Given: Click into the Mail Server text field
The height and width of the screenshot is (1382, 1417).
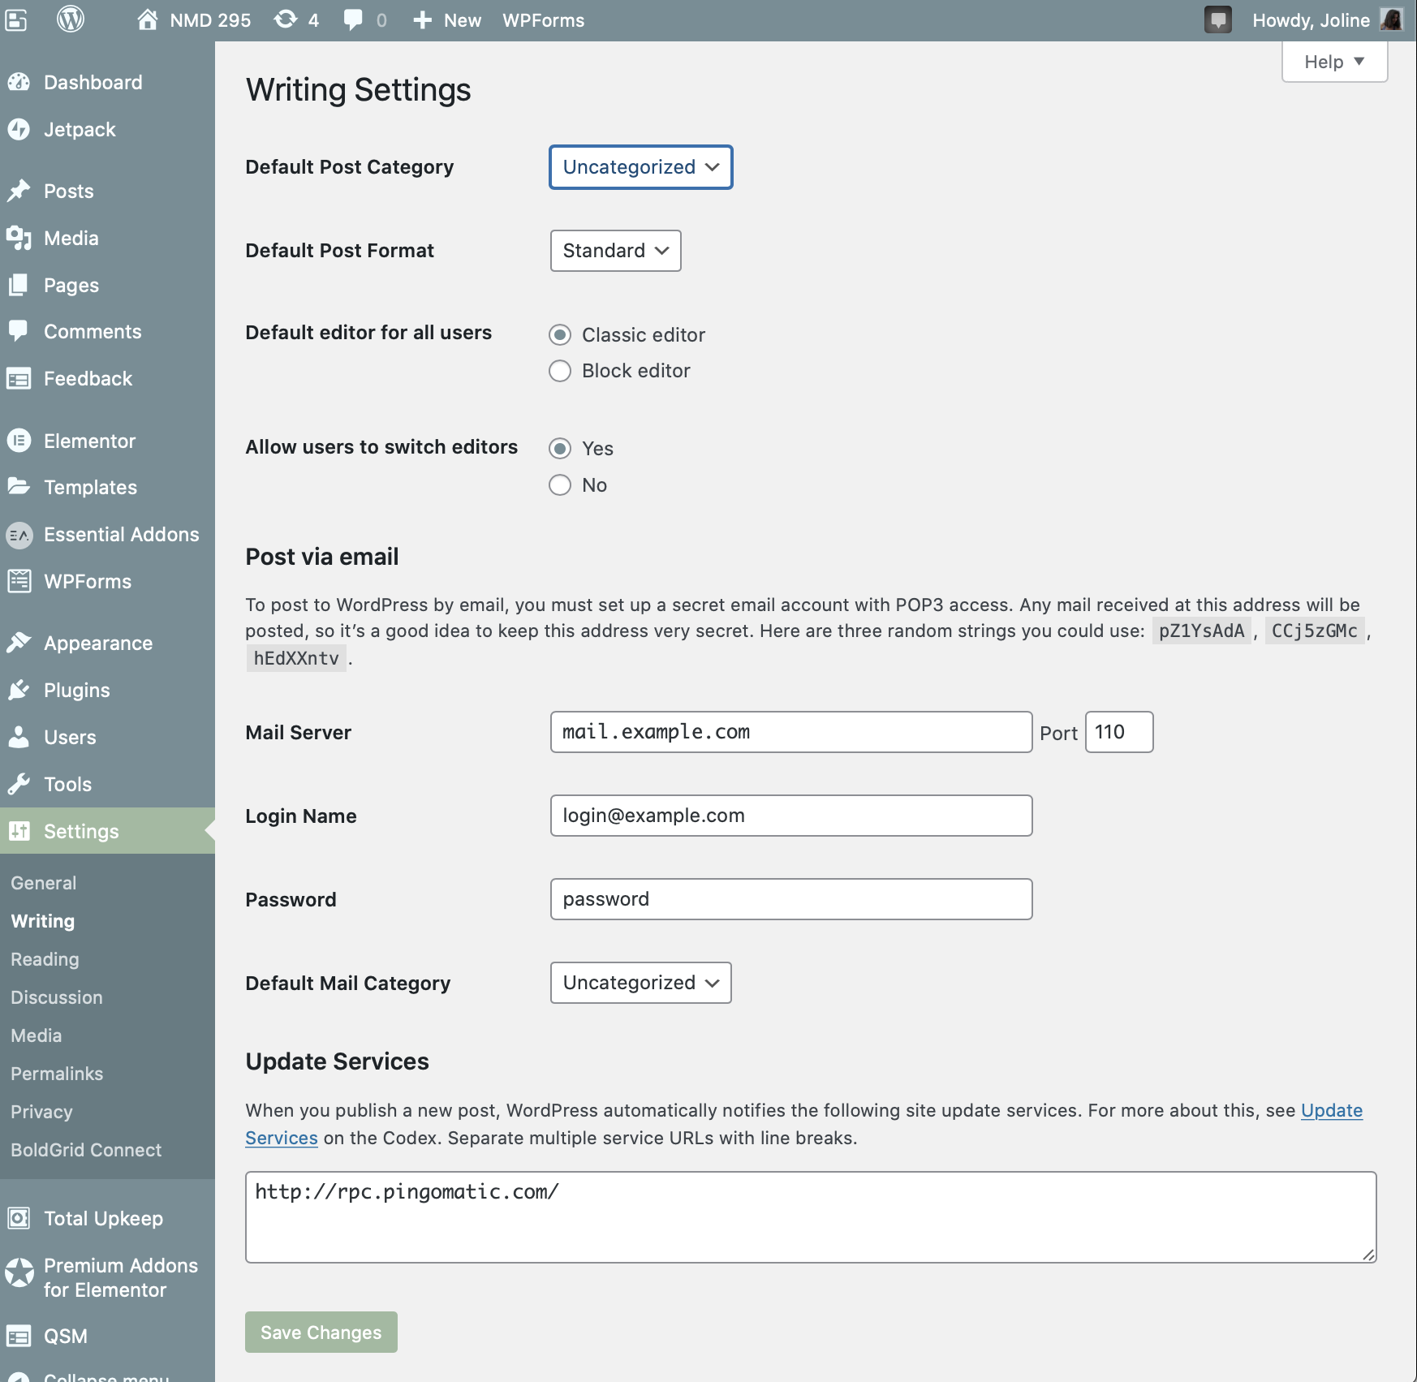Looking at the screenshot, I should (790, 732).
